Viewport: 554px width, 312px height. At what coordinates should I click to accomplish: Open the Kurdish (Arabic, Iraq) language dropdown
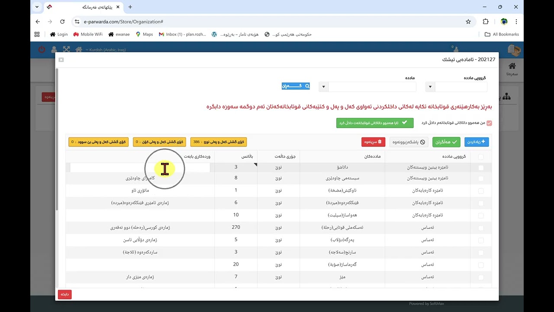(106, 50)
